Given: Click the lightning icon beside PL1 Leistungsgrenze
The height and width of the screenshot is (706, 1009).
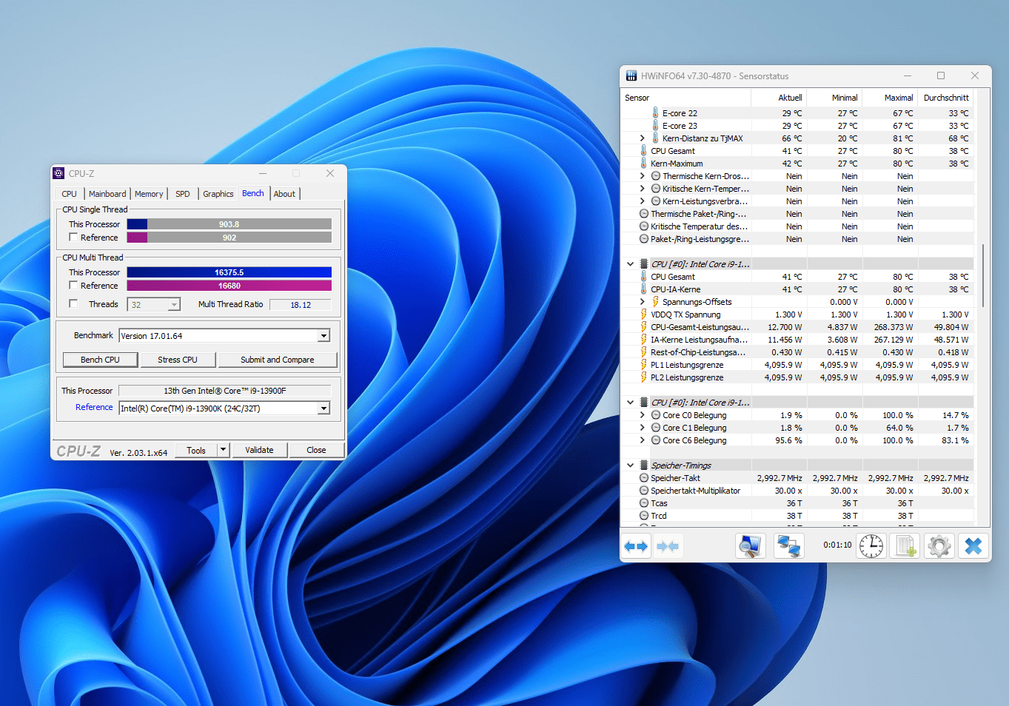Looking at the screenshot, I should click(x=643, y=365).
